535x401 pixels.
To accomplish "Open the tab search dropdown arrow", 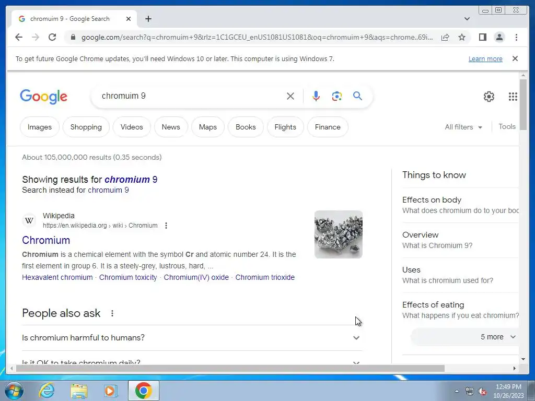I will (467, 19).
